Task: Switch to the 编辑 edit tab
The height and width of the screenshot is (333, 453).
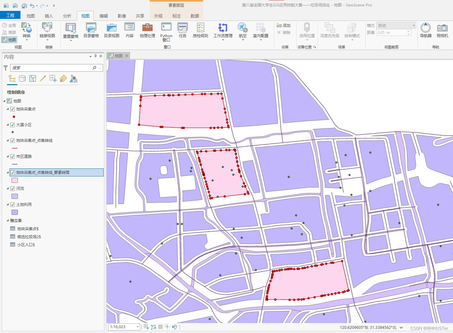Action: 104,16
